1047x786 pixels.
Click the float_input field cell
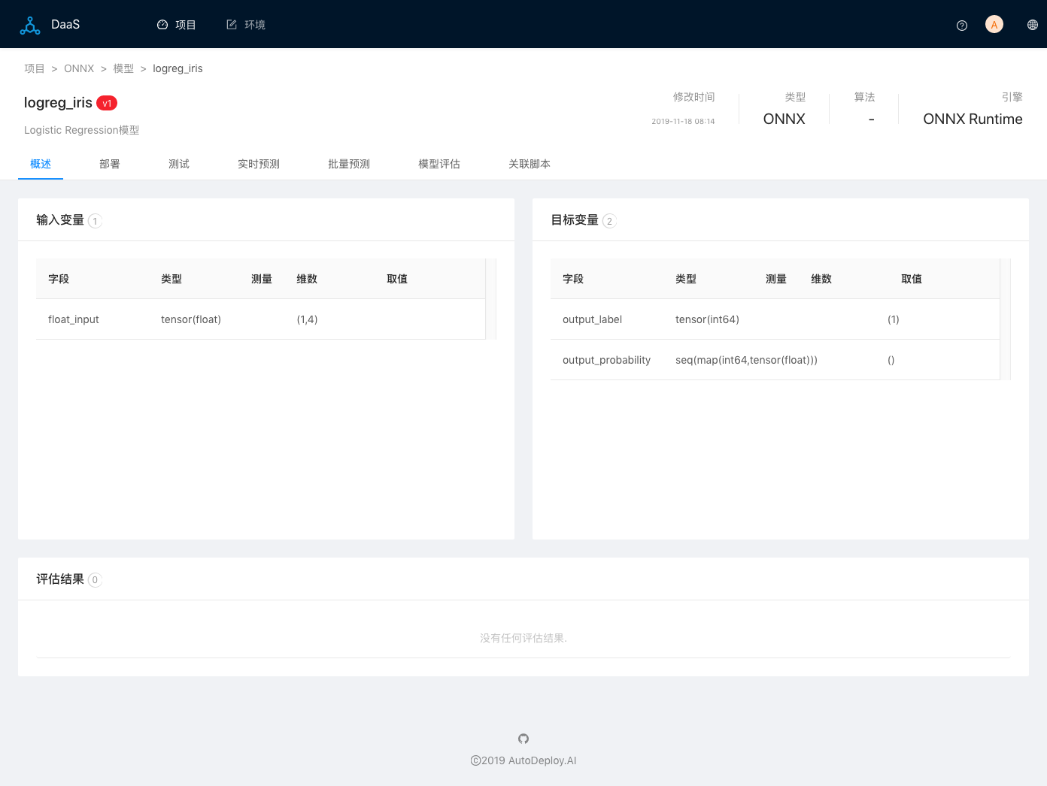(74, 319)
